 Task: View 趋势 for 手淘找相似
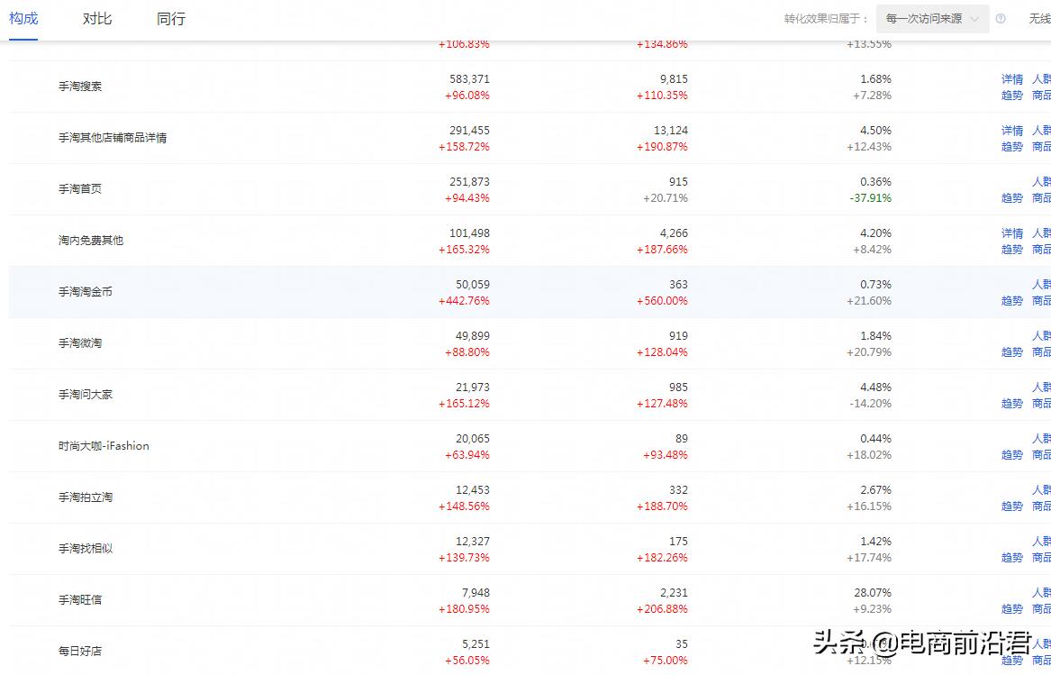[x=1012, y=557]
